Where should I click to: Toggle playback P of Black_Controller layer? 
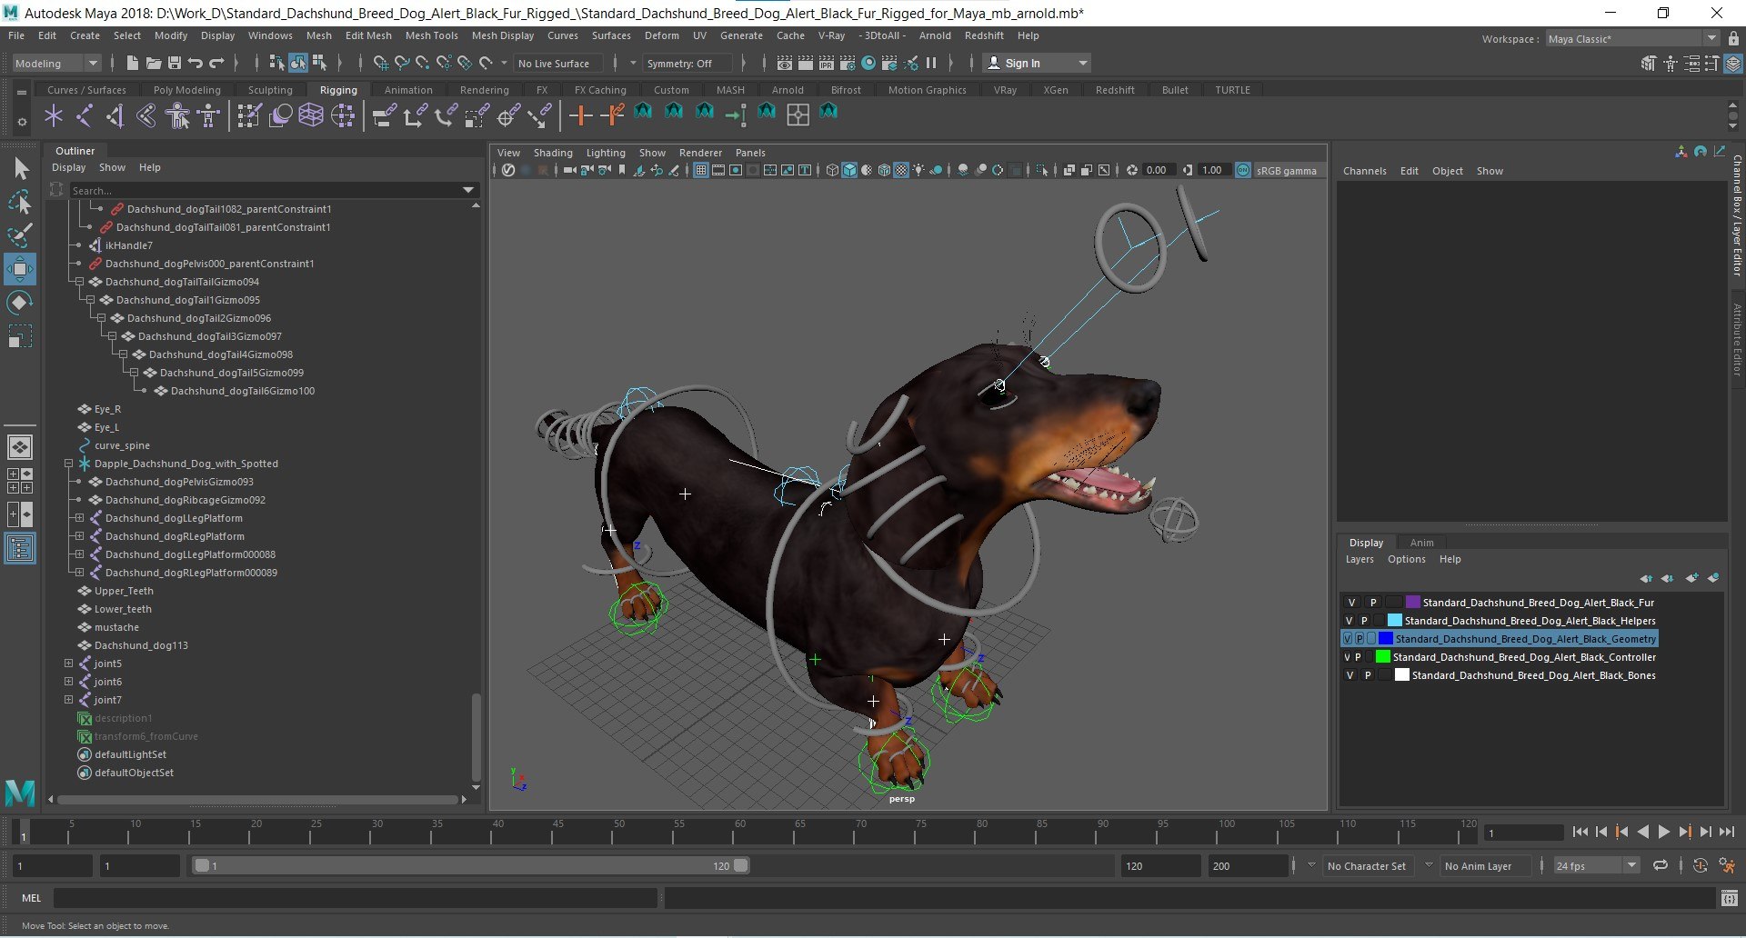coord(1359,657)
